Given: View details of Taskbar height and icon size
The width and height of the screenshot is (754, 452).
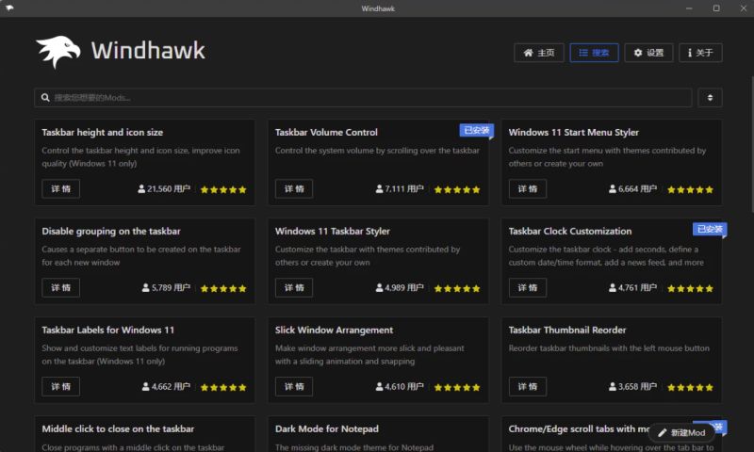Looking at the screenshot, I should click(x=60, y=189).
